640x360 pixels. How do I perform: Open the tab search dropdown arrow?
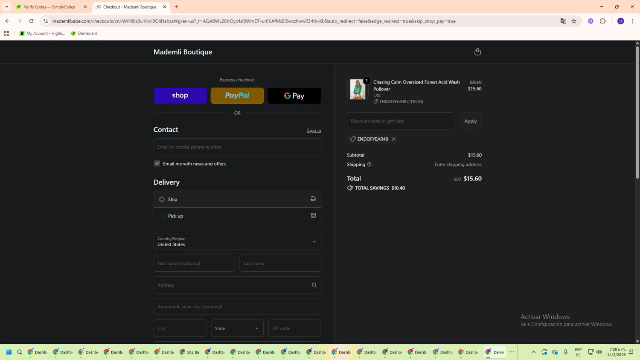pos(6,7)
